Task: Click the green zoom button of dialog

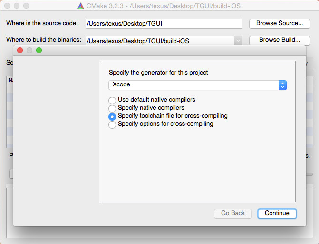Action: click(39, 50)
